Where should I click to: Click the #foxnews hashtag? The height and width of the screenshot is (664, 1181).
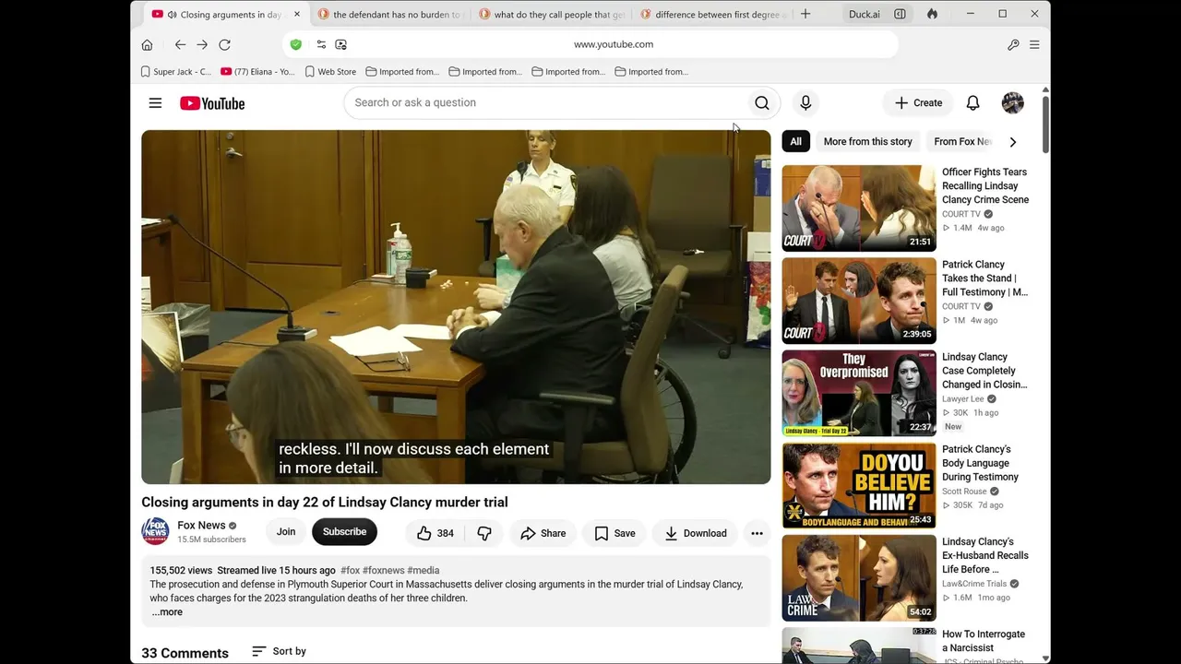point(383,571)
